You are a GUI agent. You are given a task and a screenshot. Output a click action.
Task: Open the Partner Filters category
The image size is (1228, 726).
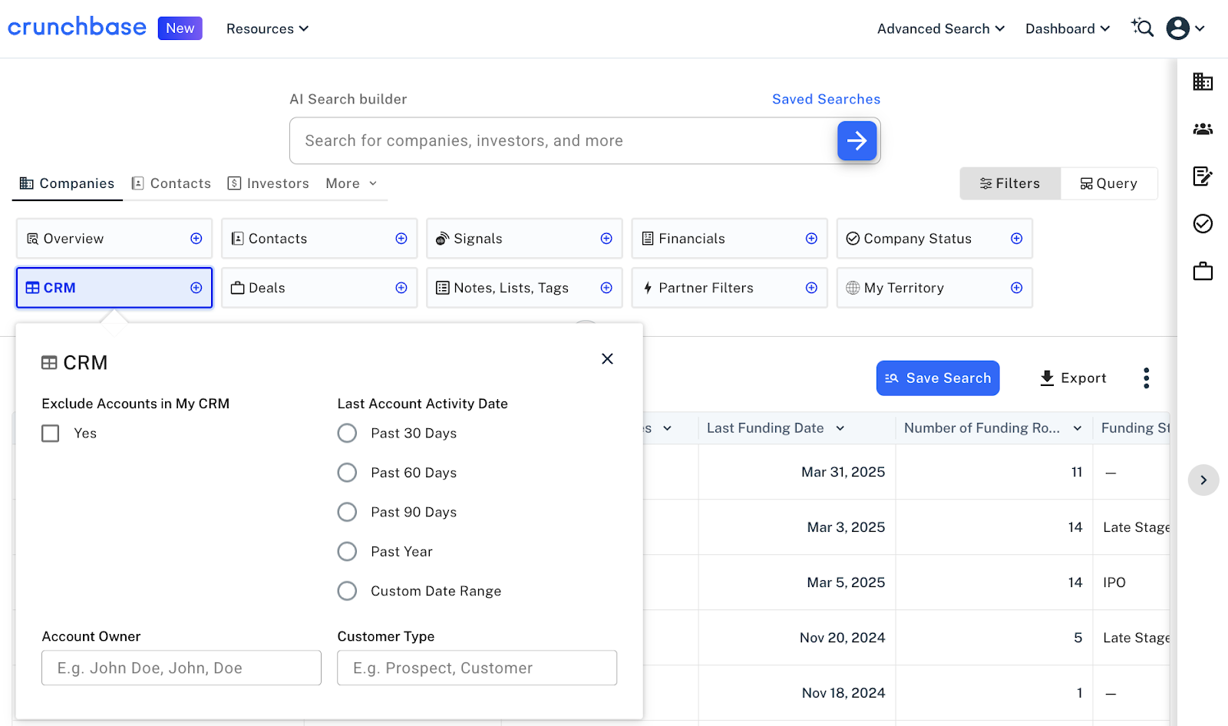point(729,288)
